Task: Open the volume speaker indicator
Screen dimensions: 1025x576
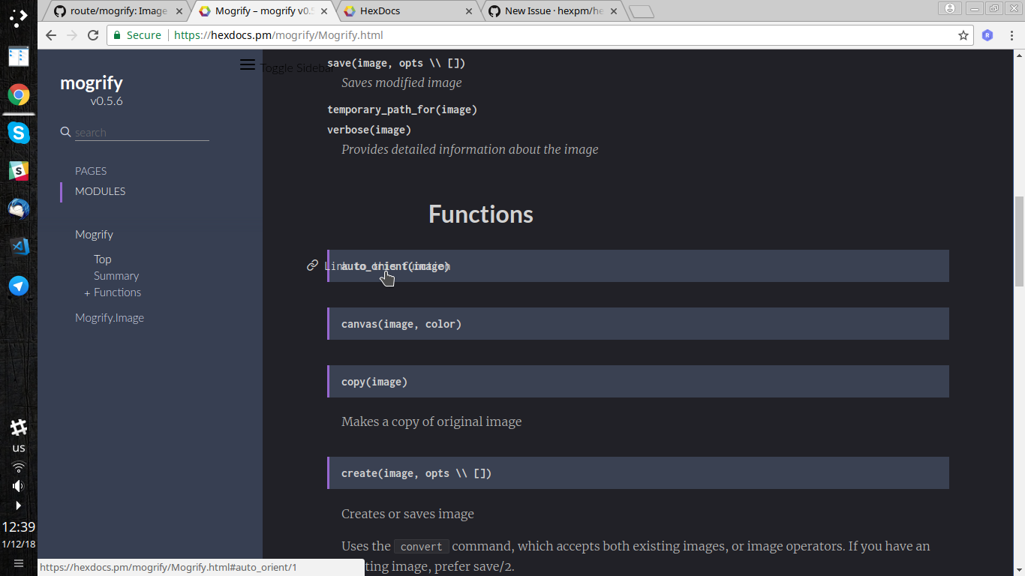Action: (19, 486)
